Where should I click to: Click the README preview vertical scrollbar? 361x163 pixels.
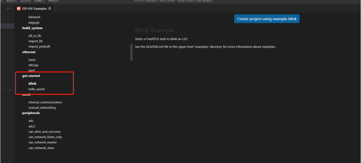click(x=132, y=52)
